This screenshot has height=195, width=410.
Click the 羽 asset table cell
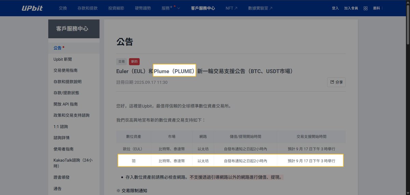134,160
